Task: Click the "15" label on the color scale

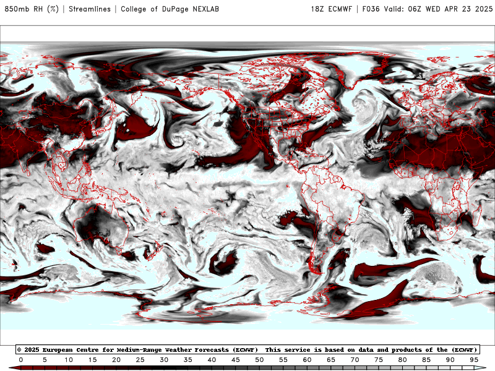Action: point(92,360)
